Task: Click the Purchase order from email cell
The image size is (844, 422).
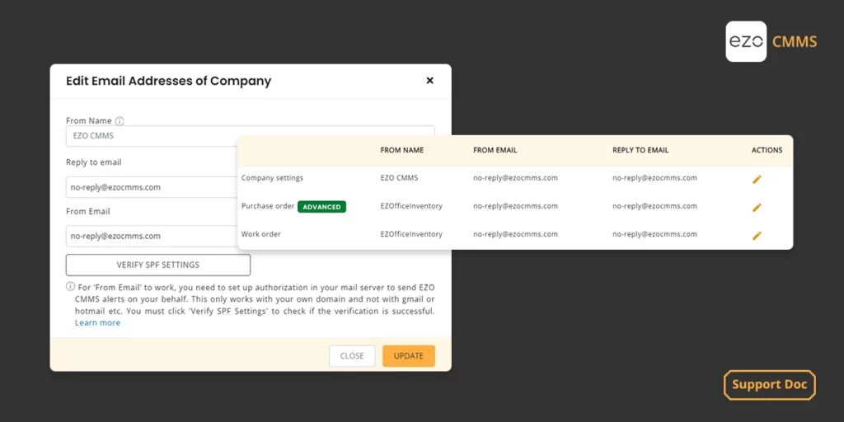Action: pos(516,206)
